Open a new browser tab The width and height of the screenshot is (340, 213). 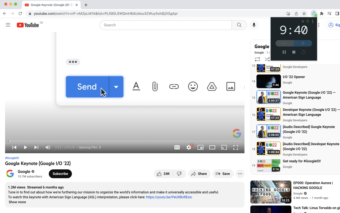coord(86,5)
